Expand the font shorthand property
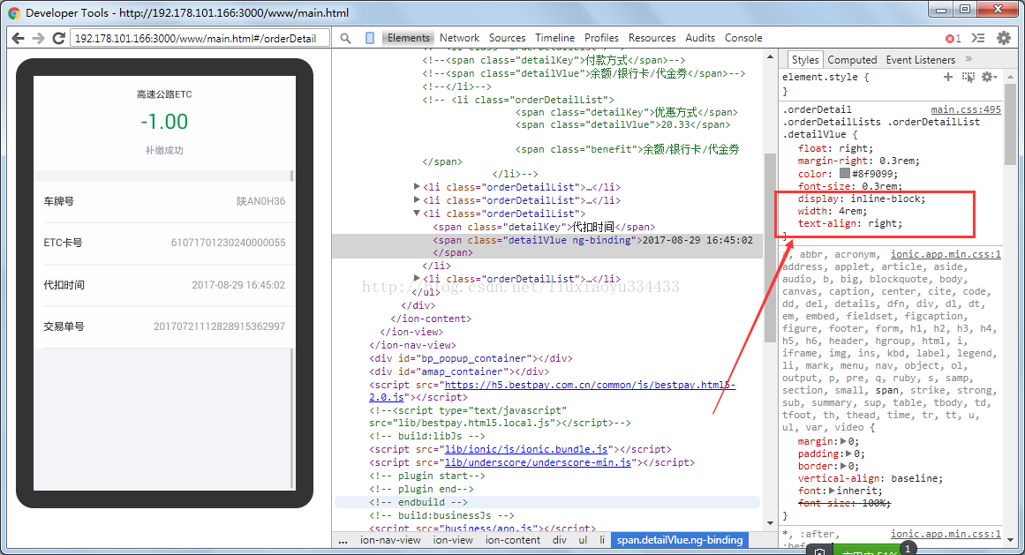The height and width of the screenshot is (555, 1025). click(832, 491)
